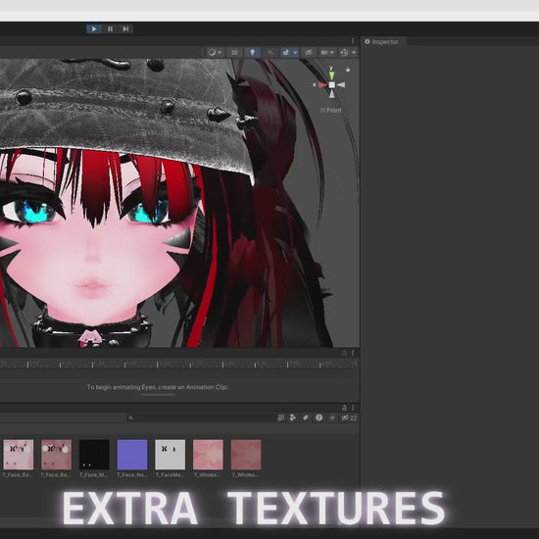Open the scene camera settings dropdown
539x539 pixels.
tap(327, 52)
